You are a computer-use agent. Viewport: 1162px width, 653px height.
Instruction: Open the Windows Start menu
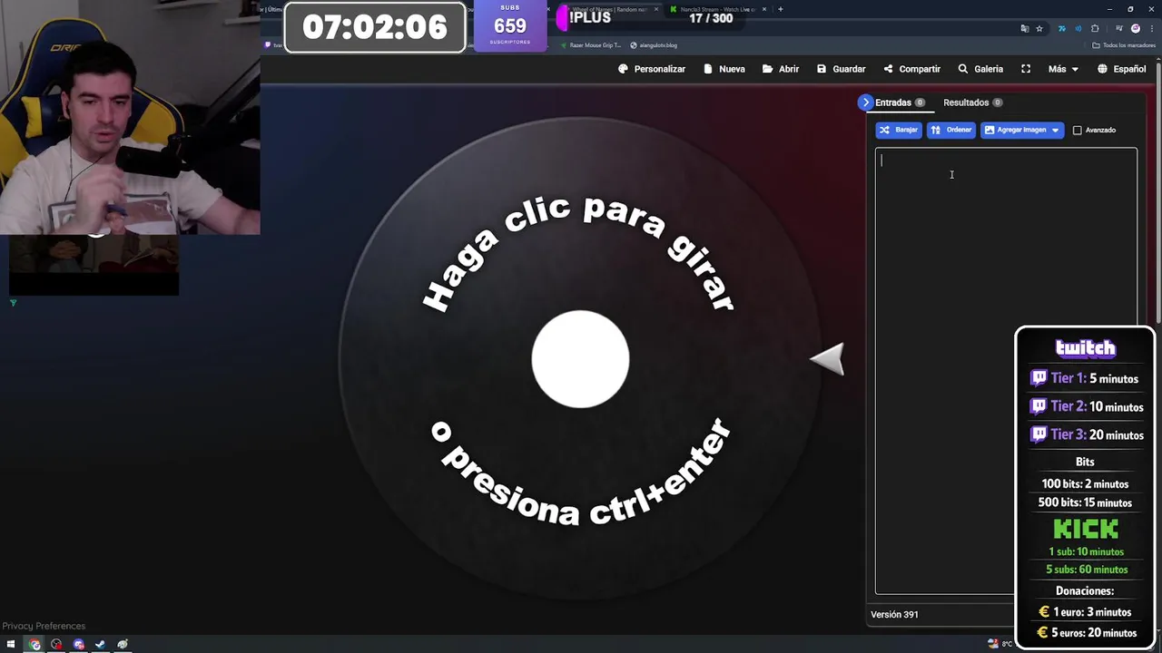tap(11, 645)
